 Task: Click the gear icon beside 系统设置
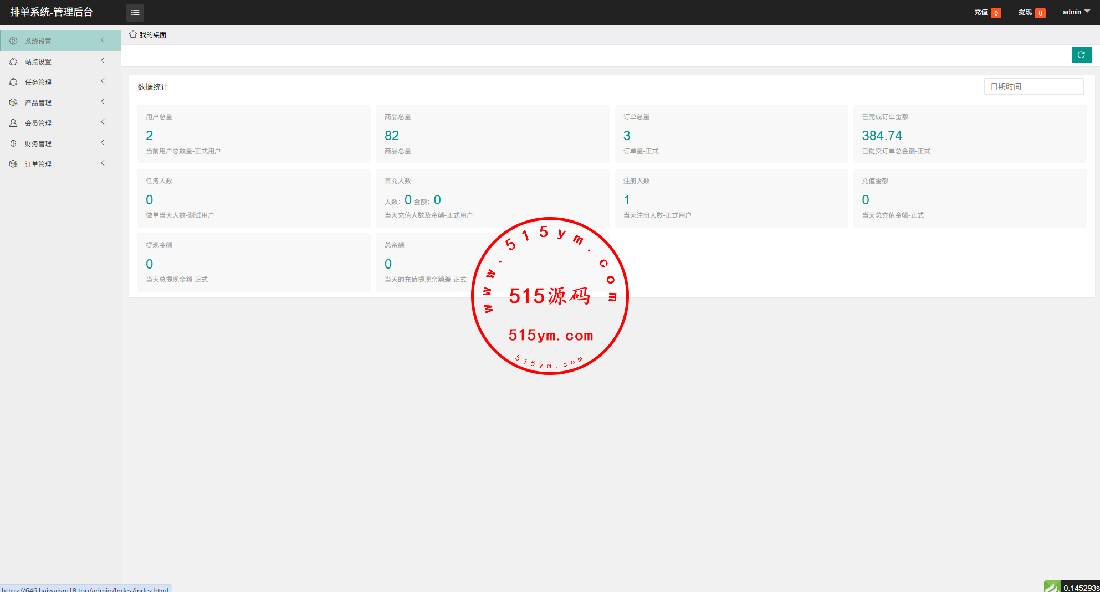point(13,41)
